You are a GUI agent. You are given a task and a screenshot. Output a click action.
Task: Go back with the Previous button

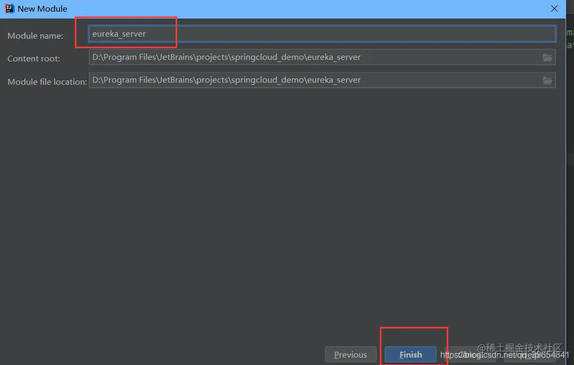click(350, 354)
